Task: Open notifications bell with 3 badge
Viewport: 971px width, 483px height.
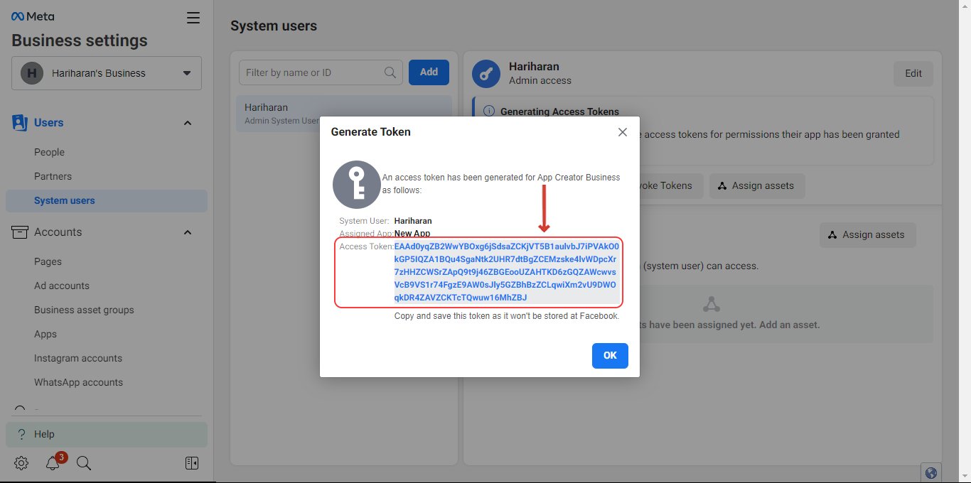Action: (53, 462)
